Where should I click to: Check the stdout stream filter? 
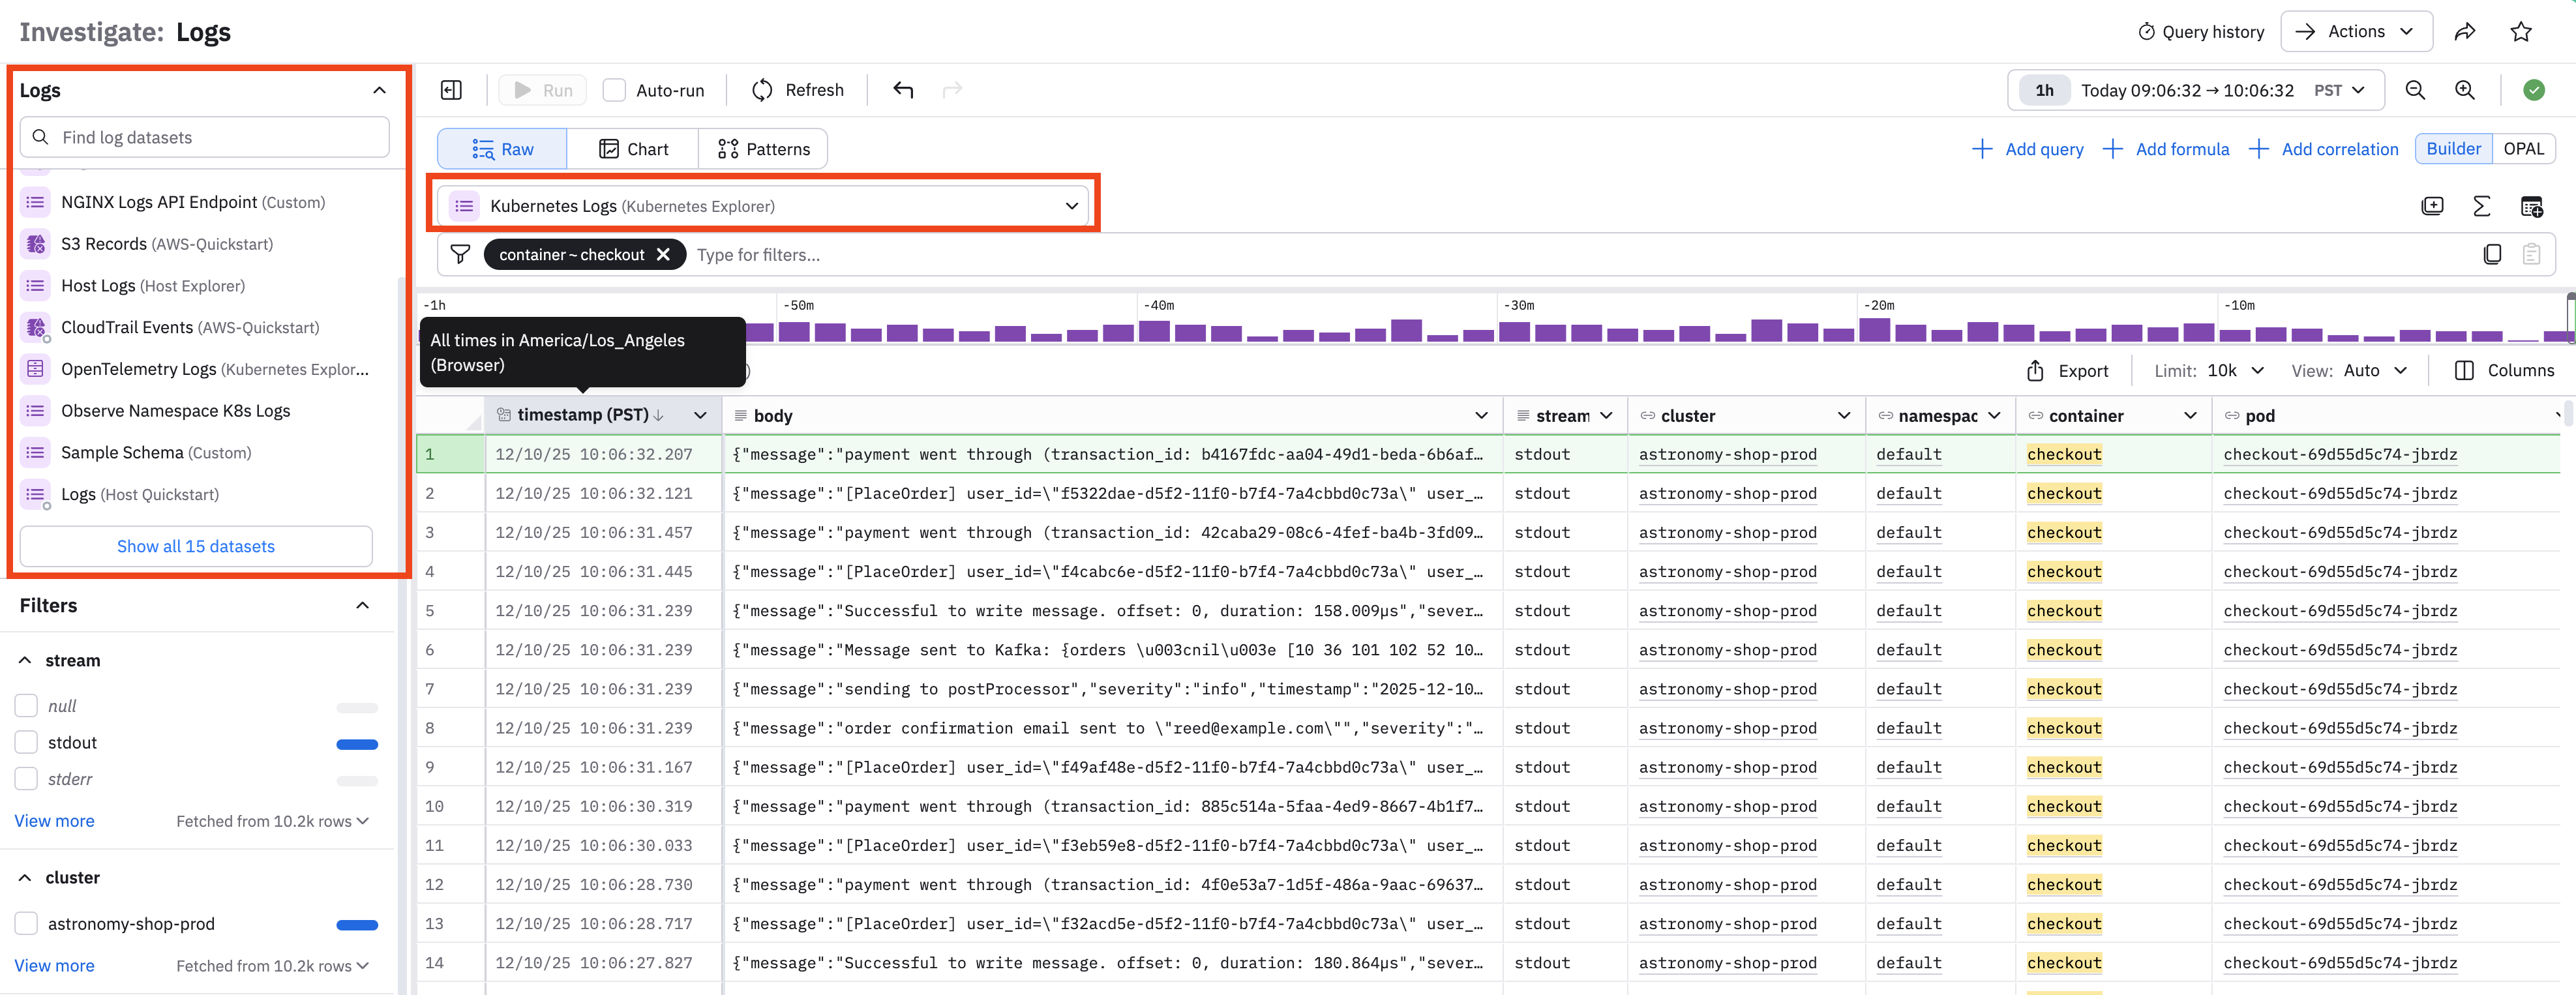coord(27,742)
